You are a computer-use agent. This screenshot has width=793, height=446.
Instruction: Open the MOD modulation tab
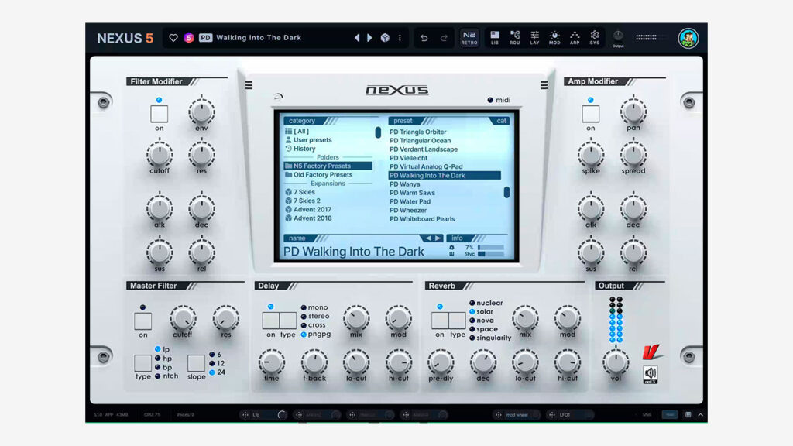[554, 37]
